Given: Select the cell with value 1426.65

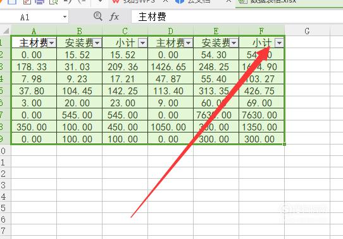Looking at the screenshot, I should coord(170,67).
